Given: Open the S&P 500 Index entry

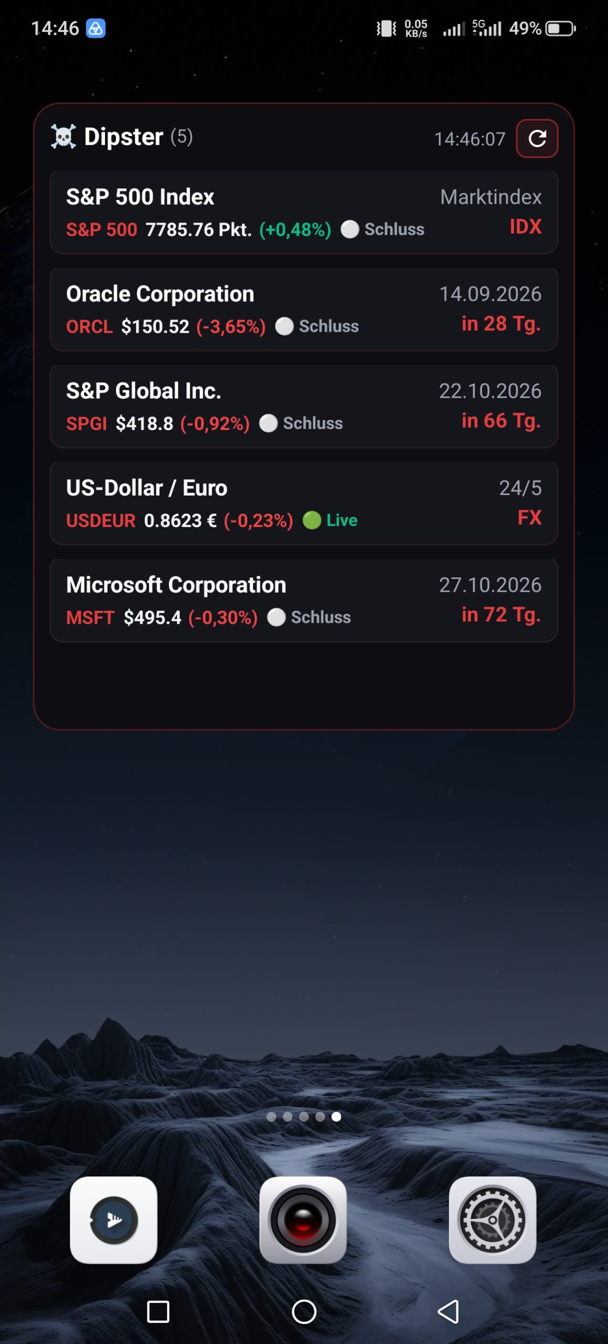Looking at the screenshot, I should click(303, 212).
